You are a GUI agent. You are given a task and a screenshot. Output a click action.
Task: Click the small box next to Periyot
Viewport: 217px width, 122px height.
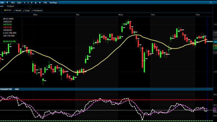pyautogui.click(x=30, y=6)
